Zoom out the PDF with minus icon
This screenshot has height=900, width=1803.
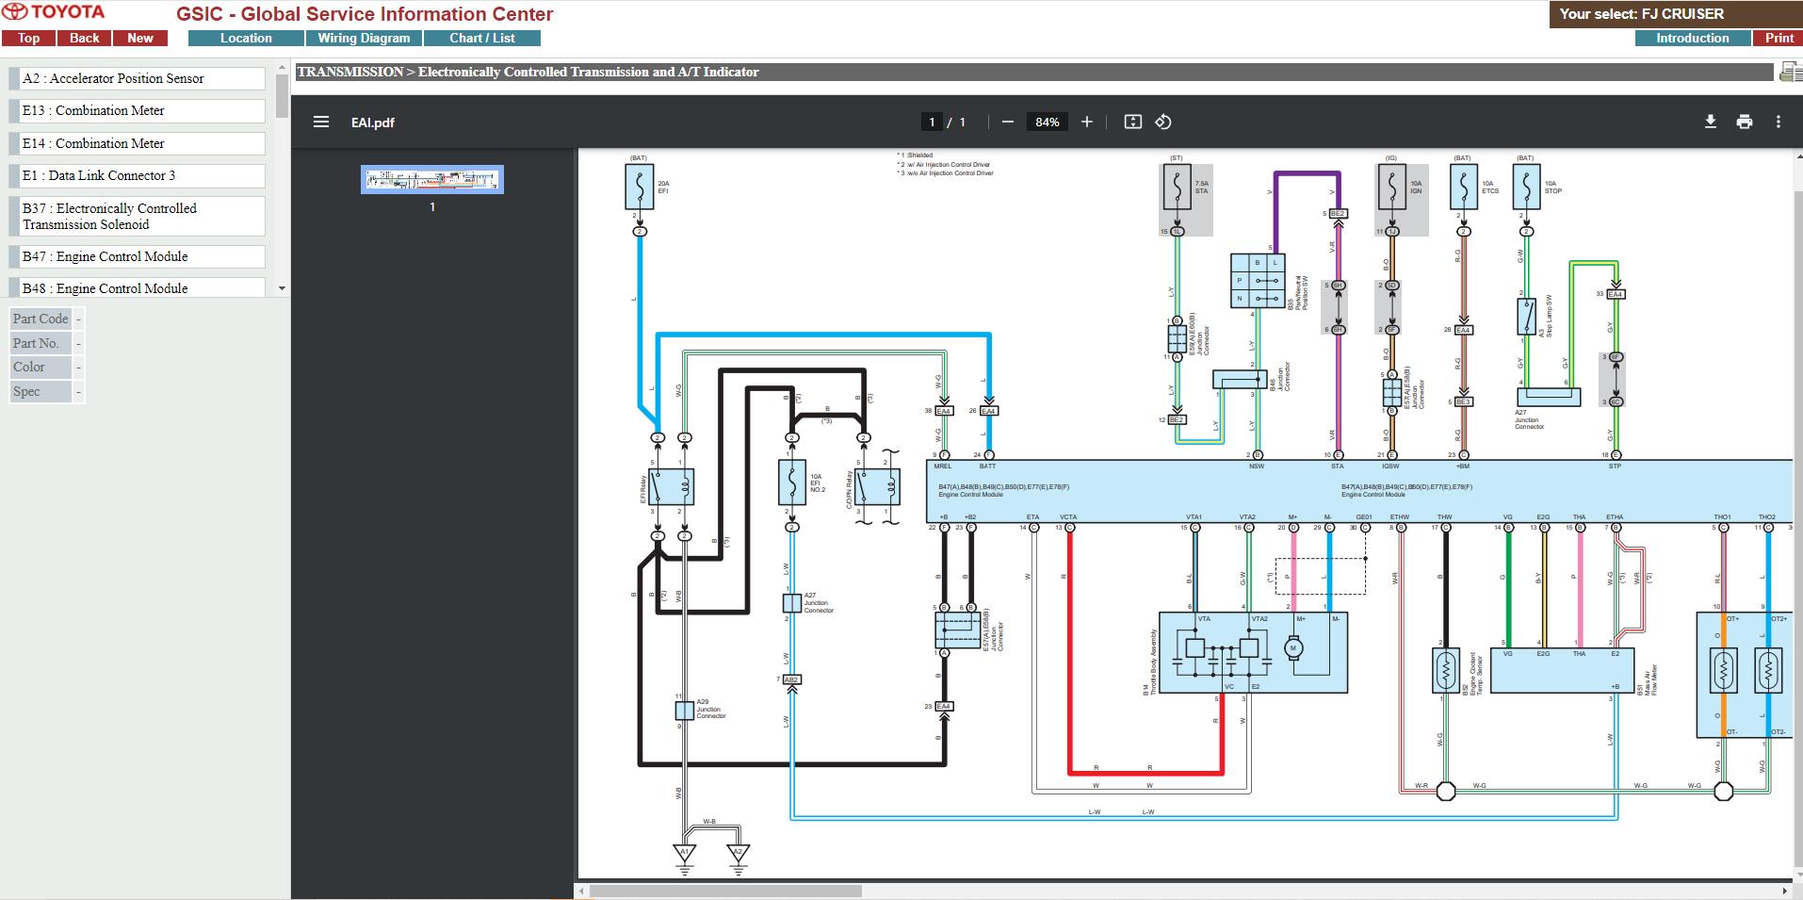1008,122
